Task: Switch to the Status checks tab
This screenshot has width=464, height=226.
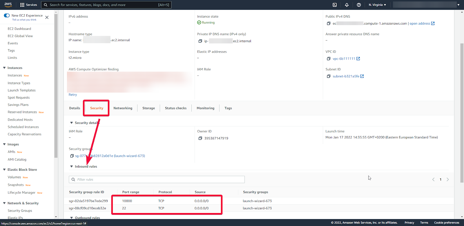Action: tap(176, 108)
